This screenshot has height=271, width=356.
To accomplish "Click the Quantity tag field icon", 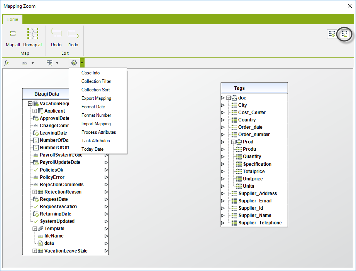I will pos(239,157).
